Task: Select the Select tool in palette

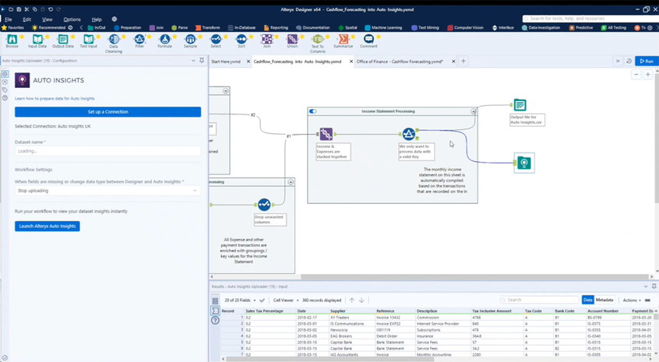Action: 216,40
